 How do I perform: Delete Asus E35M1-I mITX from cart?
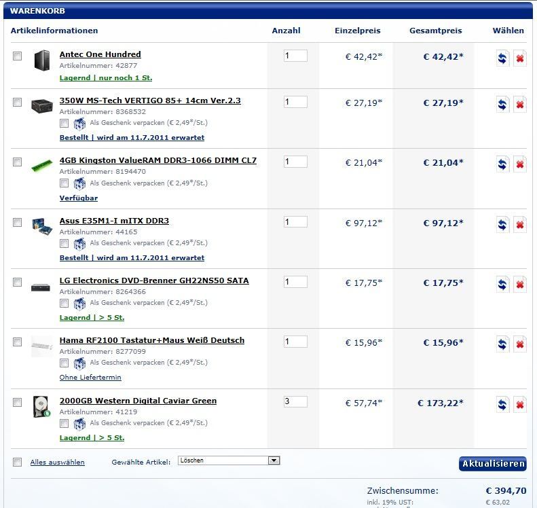pyautogui.click(x=520, y=225)
